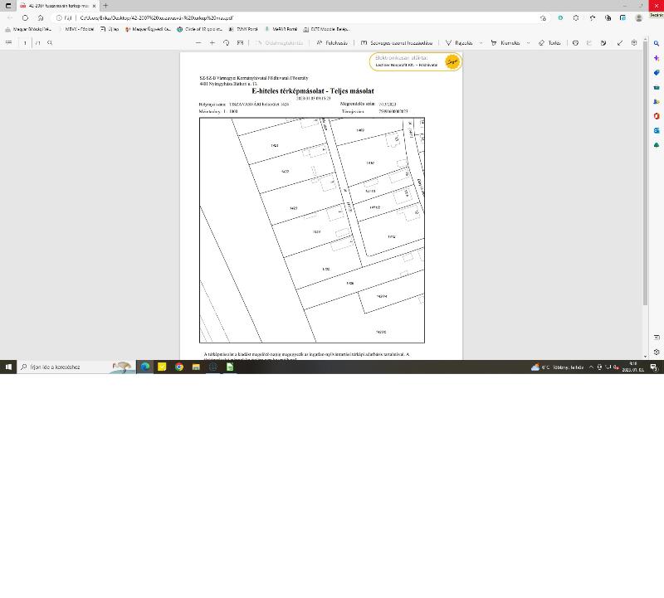Image resolution: width=664 pixels, height=598 pixels.
Task: Open the PDF table of contents sidebar
Action: (x=8, y=43)
